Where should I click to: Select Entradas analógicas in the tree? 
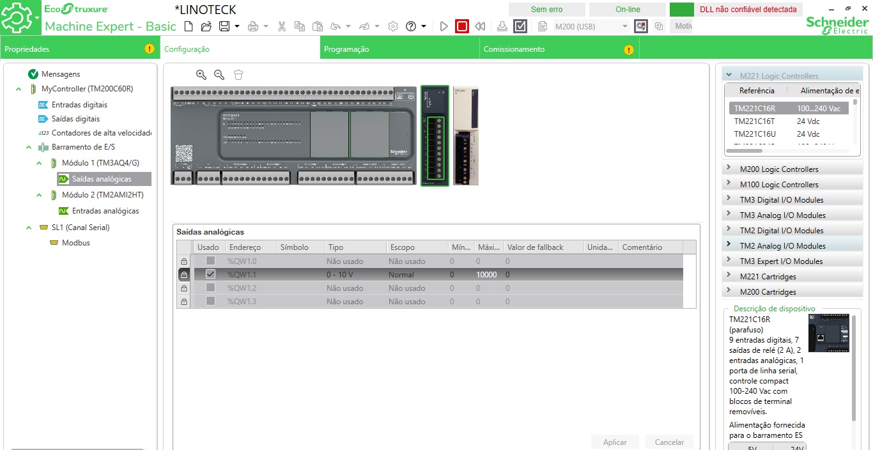105,211
